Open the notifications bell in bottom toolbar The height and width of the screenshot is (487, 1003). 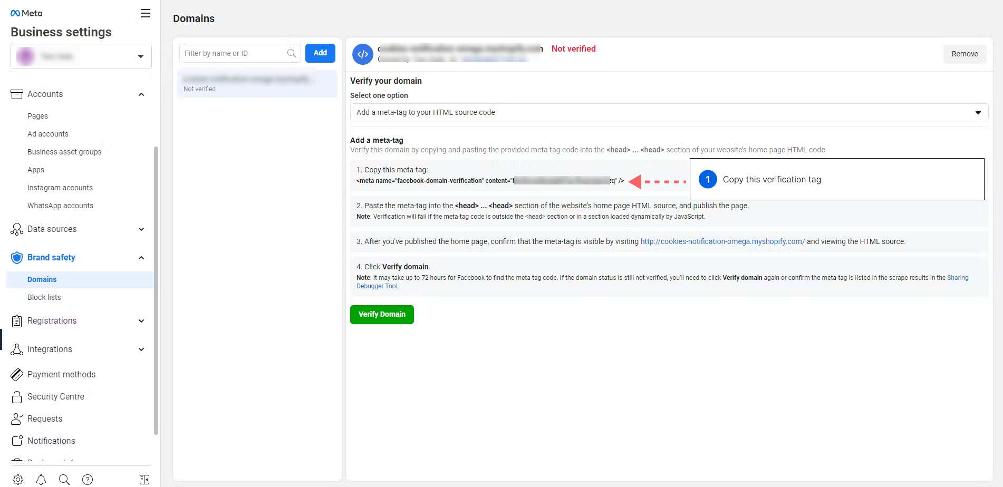coord(41,480)
